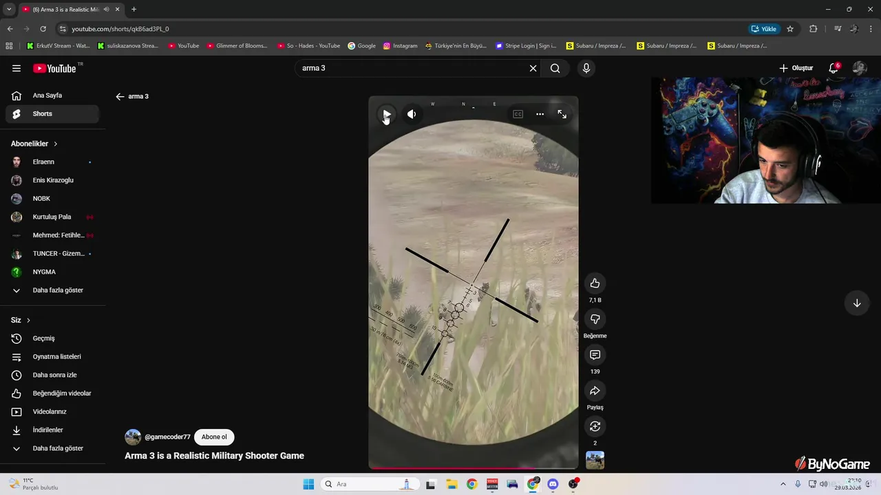Go back using arrow beside arma 3

click(120, 96)
